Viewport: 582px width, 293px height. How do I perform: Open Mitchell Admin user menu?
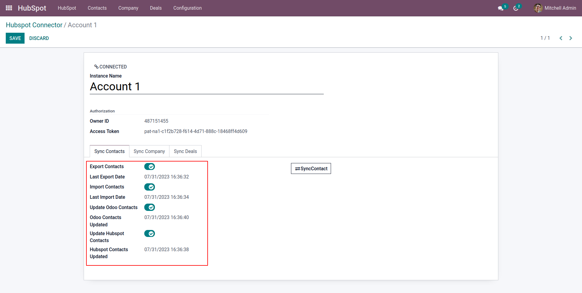click(x=555, y=8)
